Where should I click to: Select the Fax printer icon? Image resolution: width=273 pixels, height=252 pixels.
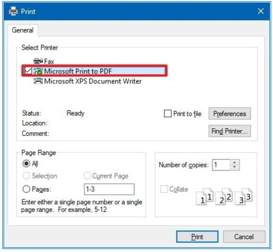pyautogui.click(x=38, y=61)
